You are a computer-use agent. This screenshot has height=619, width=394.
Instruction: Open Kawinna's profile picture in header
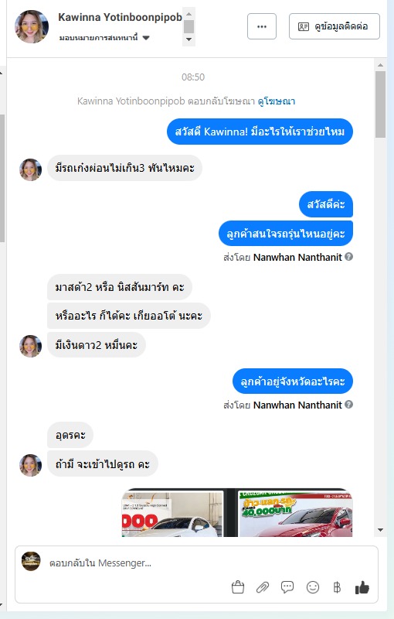pyautogui.click(x=32, y=26)
